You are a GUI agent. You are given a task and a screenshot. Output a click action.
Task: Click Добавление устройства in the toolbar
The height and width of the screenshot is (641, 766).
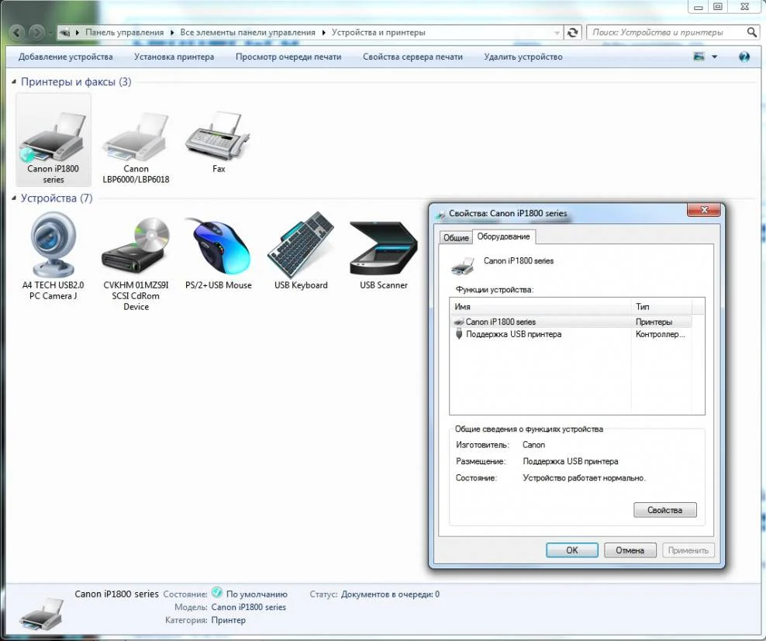point(65,57)
